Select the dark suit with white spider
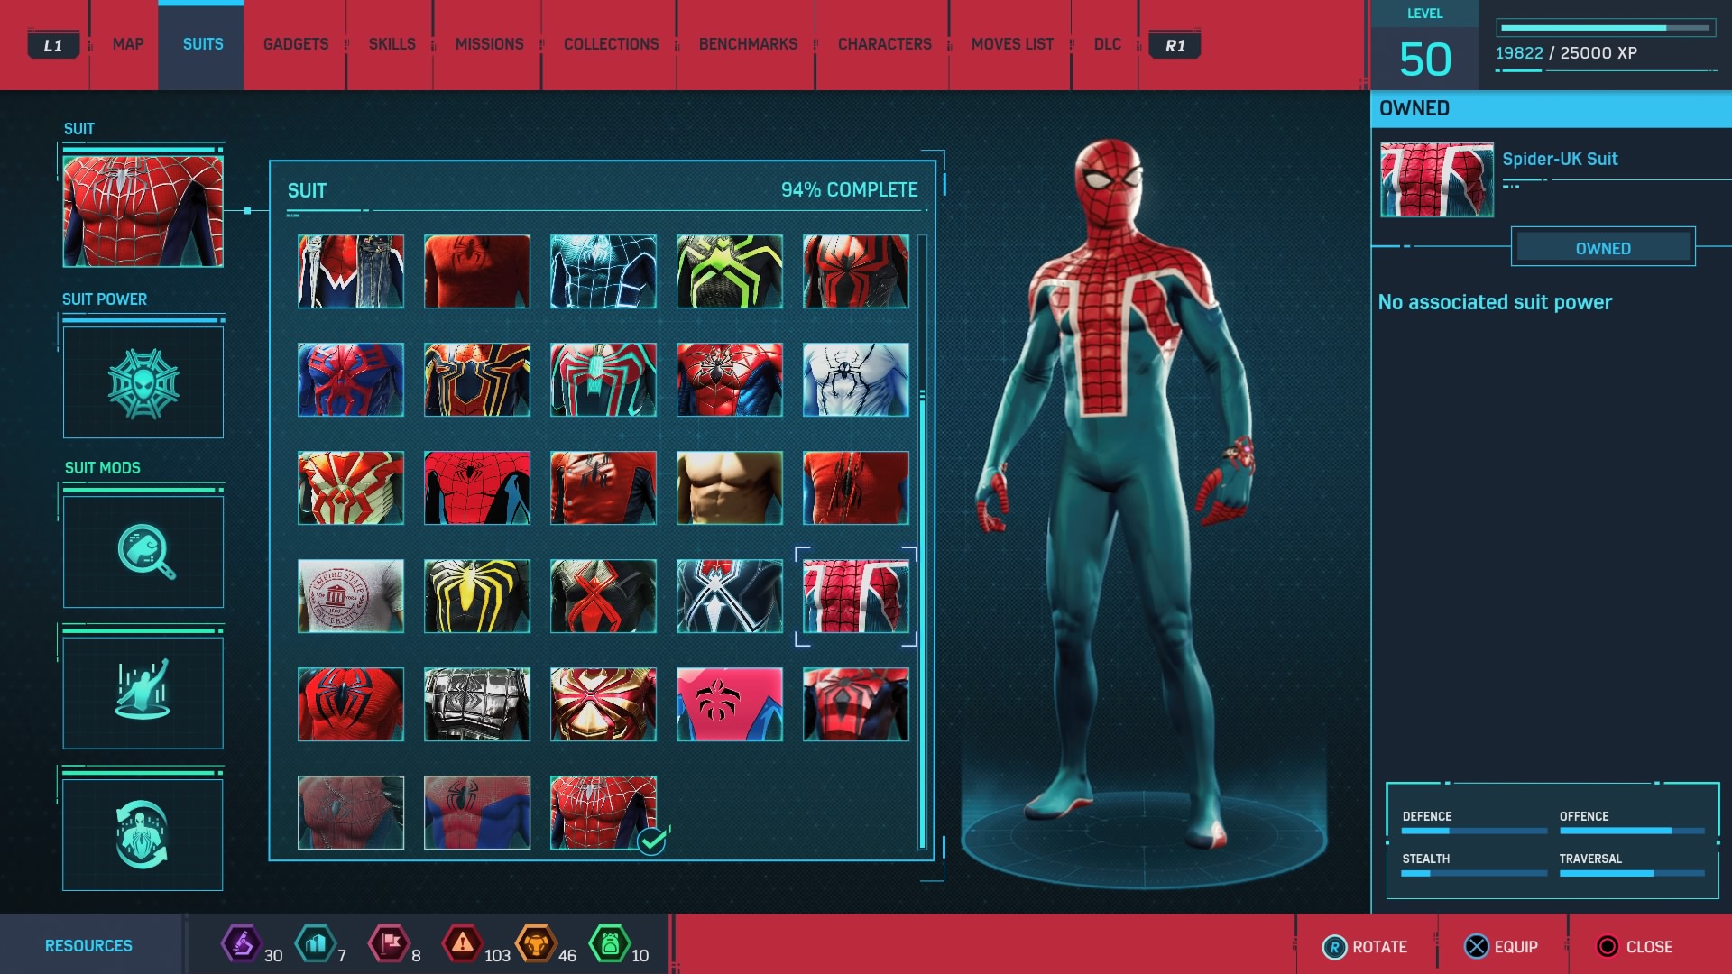 point(730,596)
